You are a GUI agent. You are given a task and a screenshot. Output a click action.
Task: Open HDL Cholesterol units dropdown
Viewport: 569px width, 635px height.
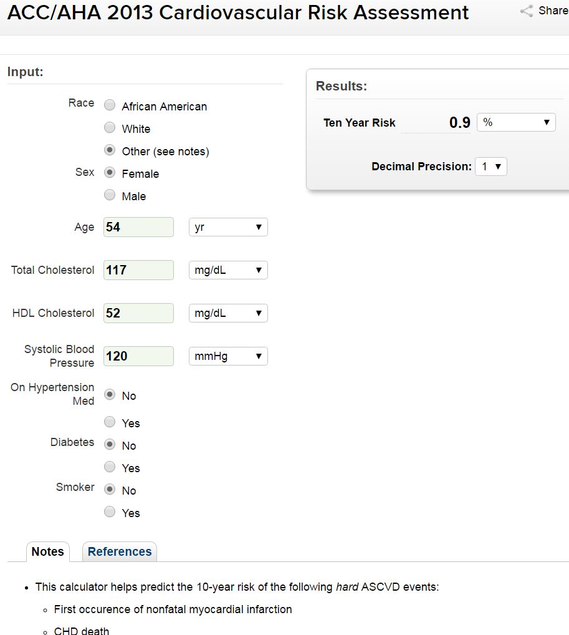pyautogui.click(x=228, y=313)
